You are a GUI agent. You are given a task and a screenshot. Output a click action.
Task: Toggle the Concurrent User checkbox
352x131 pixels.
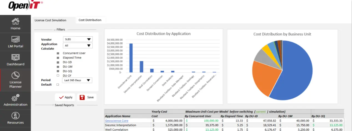[58, 53]
